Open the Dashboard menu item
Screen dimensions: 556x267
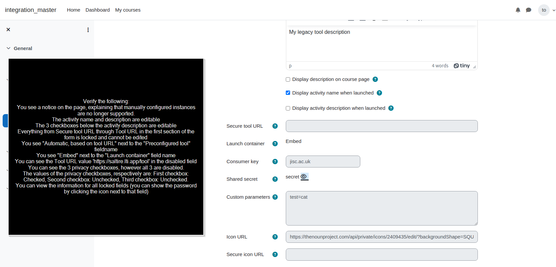tap(98, 10)
